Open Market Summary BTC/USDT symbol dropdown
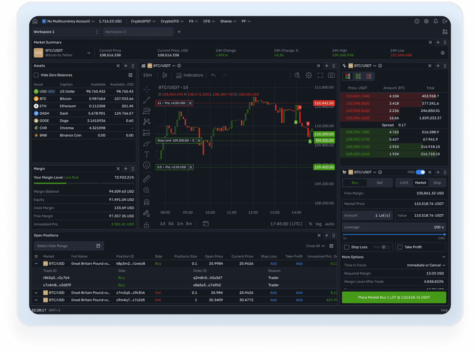Image resolution: width=475 pixels, height=353 pixels. (x=89, y=53)
